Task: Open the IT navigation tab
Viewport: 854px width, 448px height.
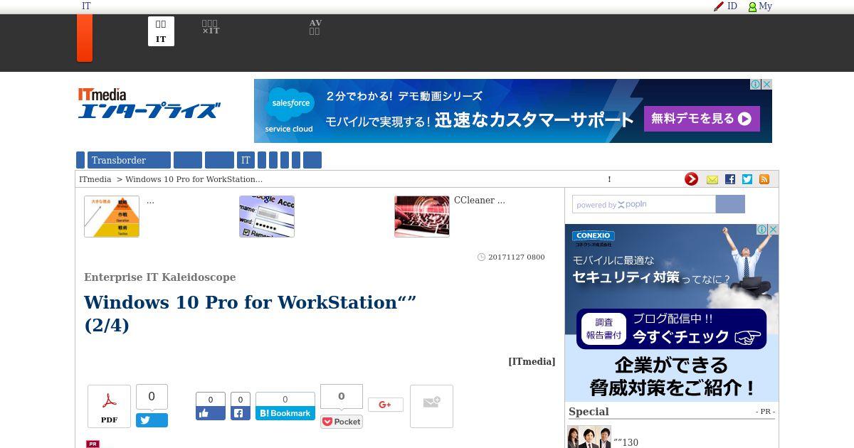Action: click(246, 160)
